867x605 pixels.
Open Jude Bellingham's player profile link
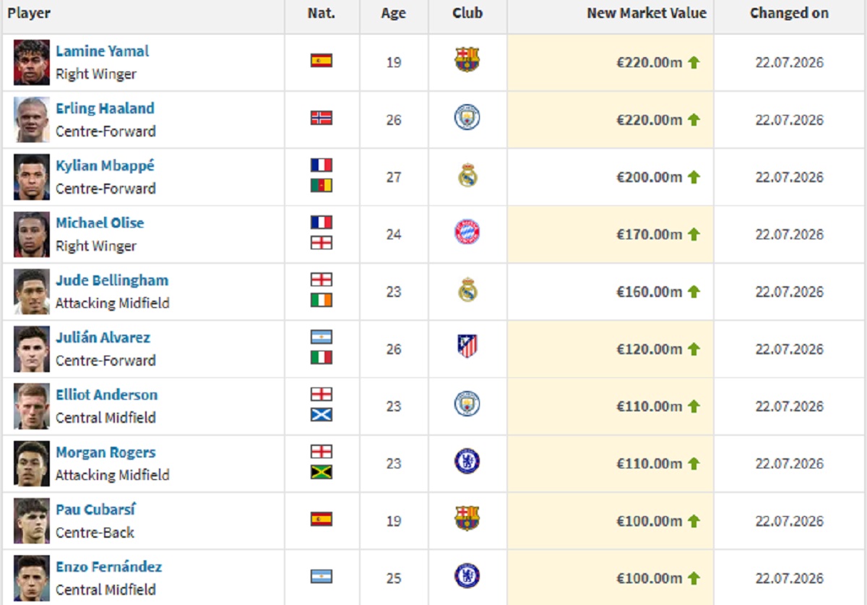click(x=112, y=280)
